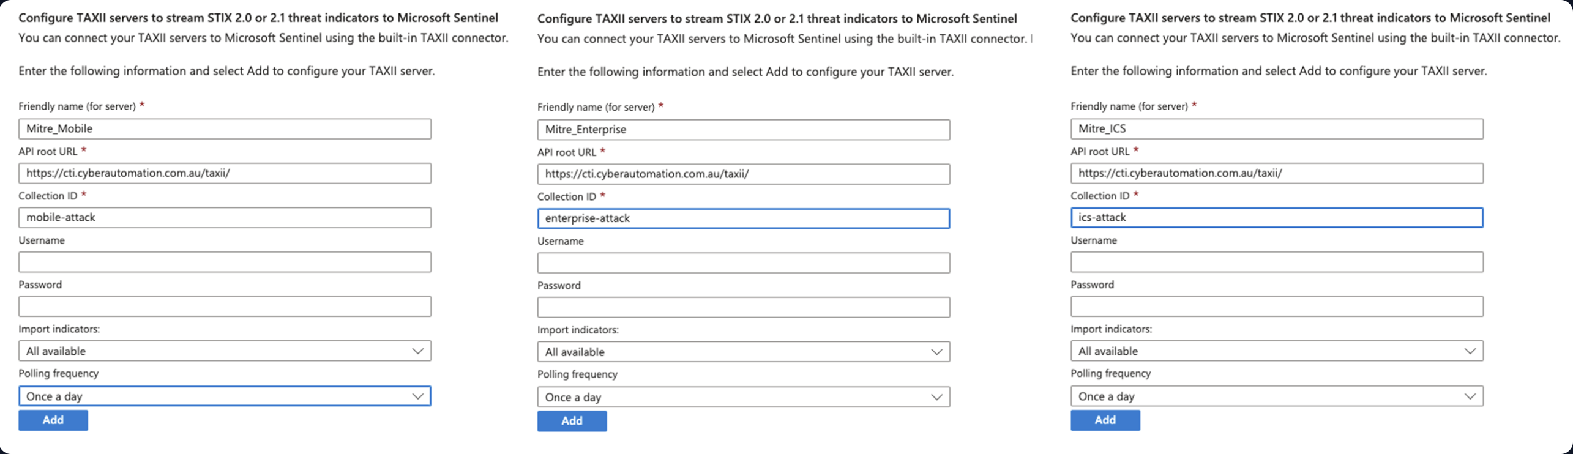Image resolution: width=1573 pixels, height=454 pixels.
Task: Open the Polling frequency dropdown for Mitre_ICS
Action: click(1277, 396)
